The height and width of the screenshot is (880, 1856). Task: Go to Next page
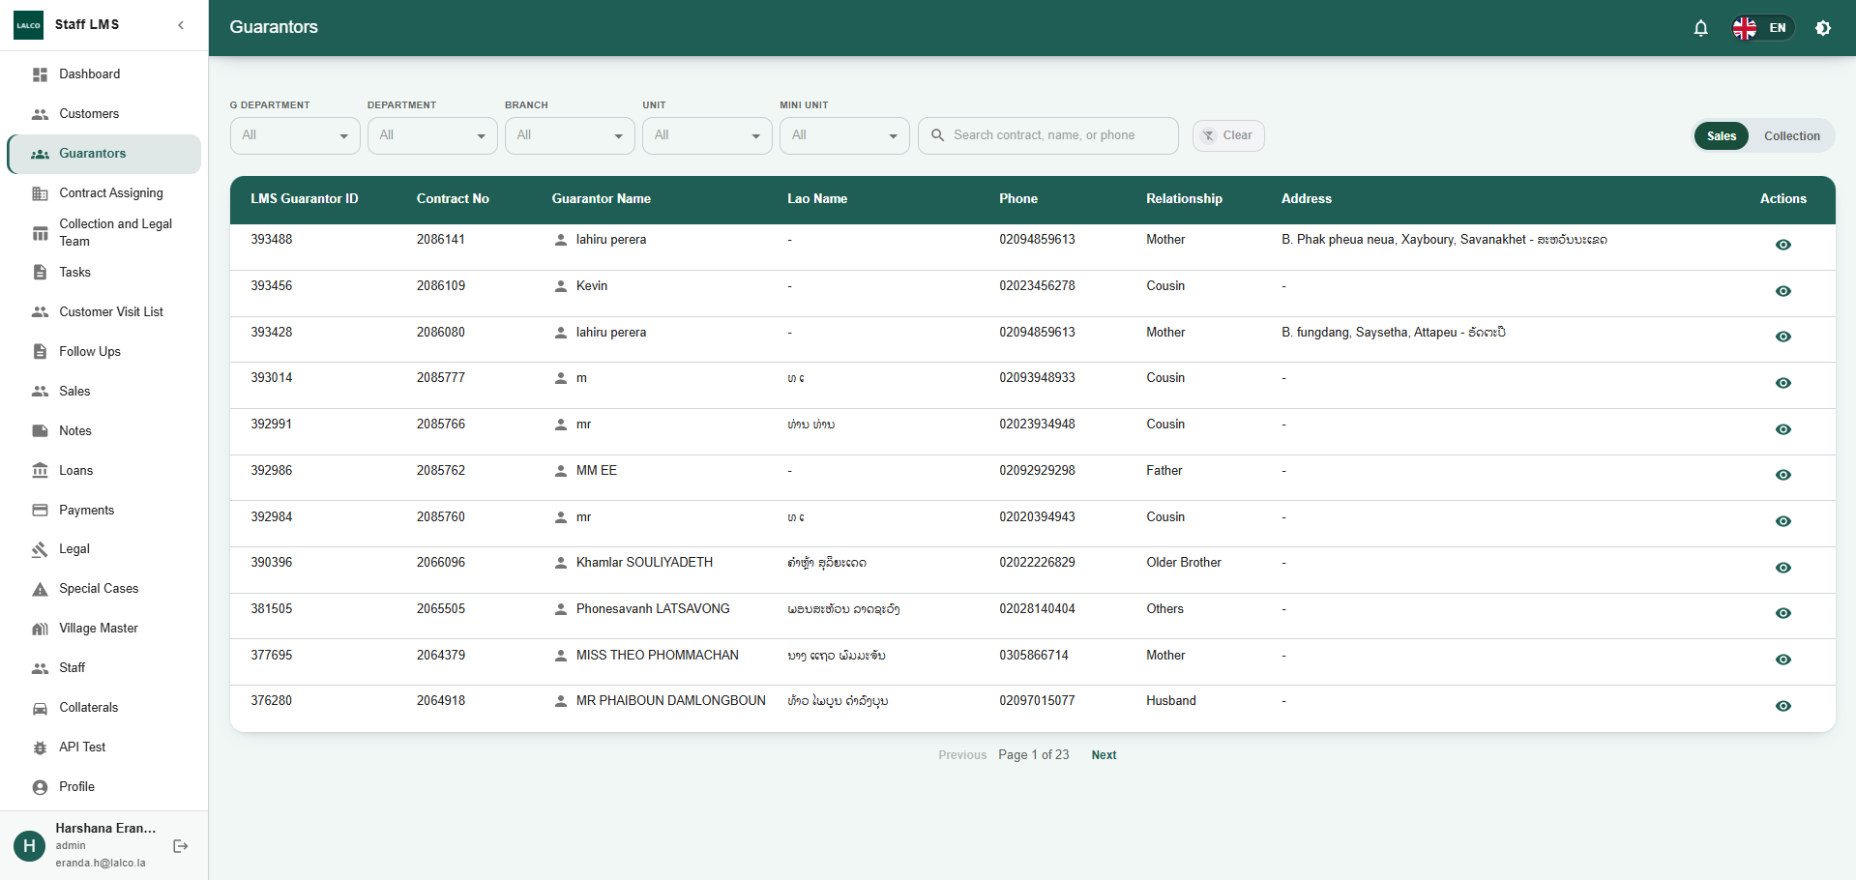coord(1104,755)
